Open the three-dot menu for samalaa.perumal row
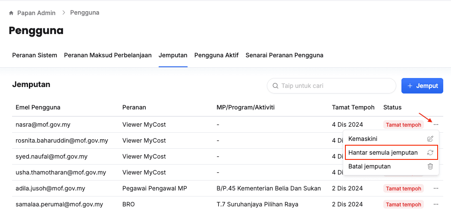 pyautogui.click(x=436, y=204)
